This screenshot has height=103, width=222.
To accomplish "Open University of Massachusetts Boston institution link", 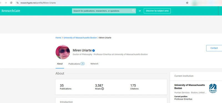I will click(190, 87).
